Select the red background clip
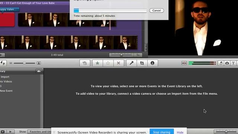 pyautogui.click(x=7, y=20)
